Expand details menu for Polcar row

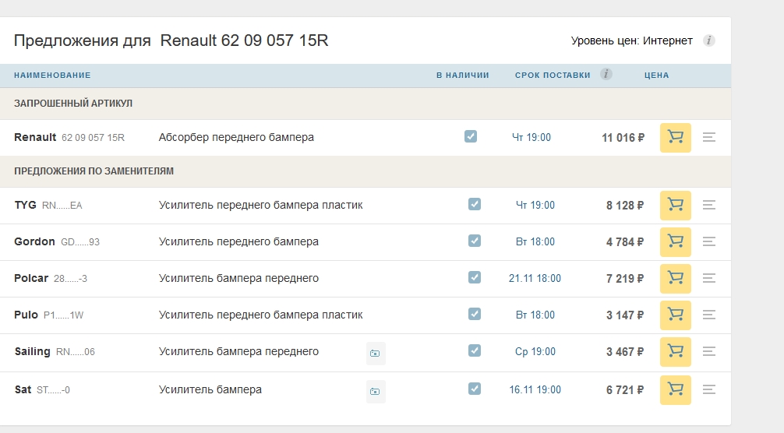[x=709, y=278]
